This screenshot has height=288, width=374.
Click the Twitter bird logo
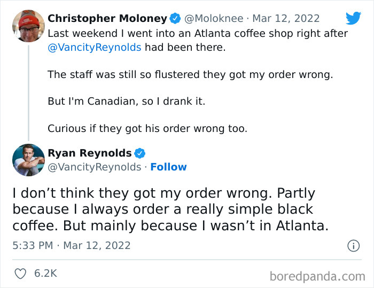(353, 18)
